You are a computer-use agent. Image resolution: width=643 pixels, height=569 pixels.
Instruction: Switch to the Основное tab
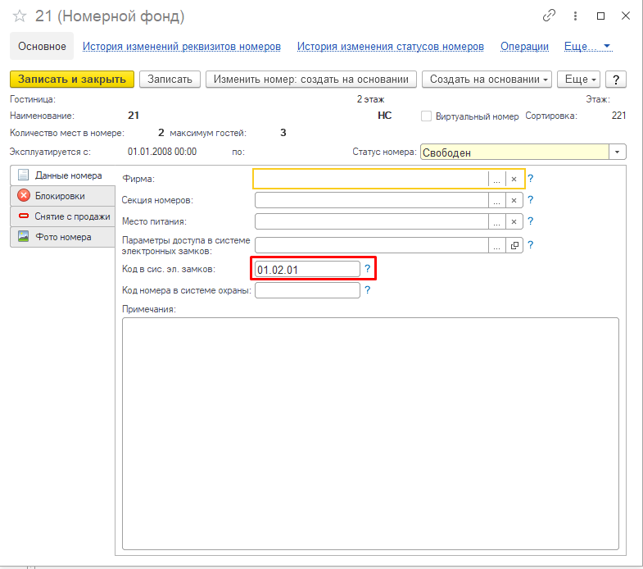(42, 47)
